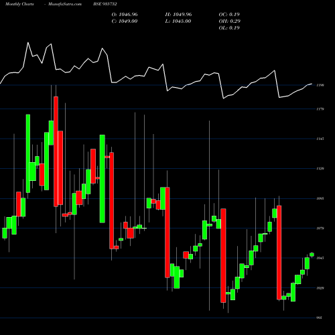Select the high value 'H: 1049.96'
Screen dimensions: 335x335
point(178,15)
